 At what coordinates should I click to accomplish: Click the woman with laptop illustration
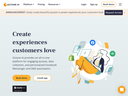[92, 62]
